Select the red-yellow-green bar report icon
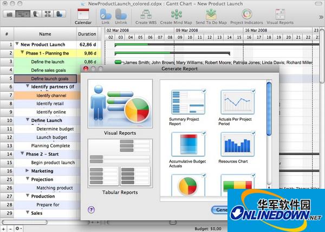This screenshot has height=232, width=325. pyautogui.click(x=238, y=185)
